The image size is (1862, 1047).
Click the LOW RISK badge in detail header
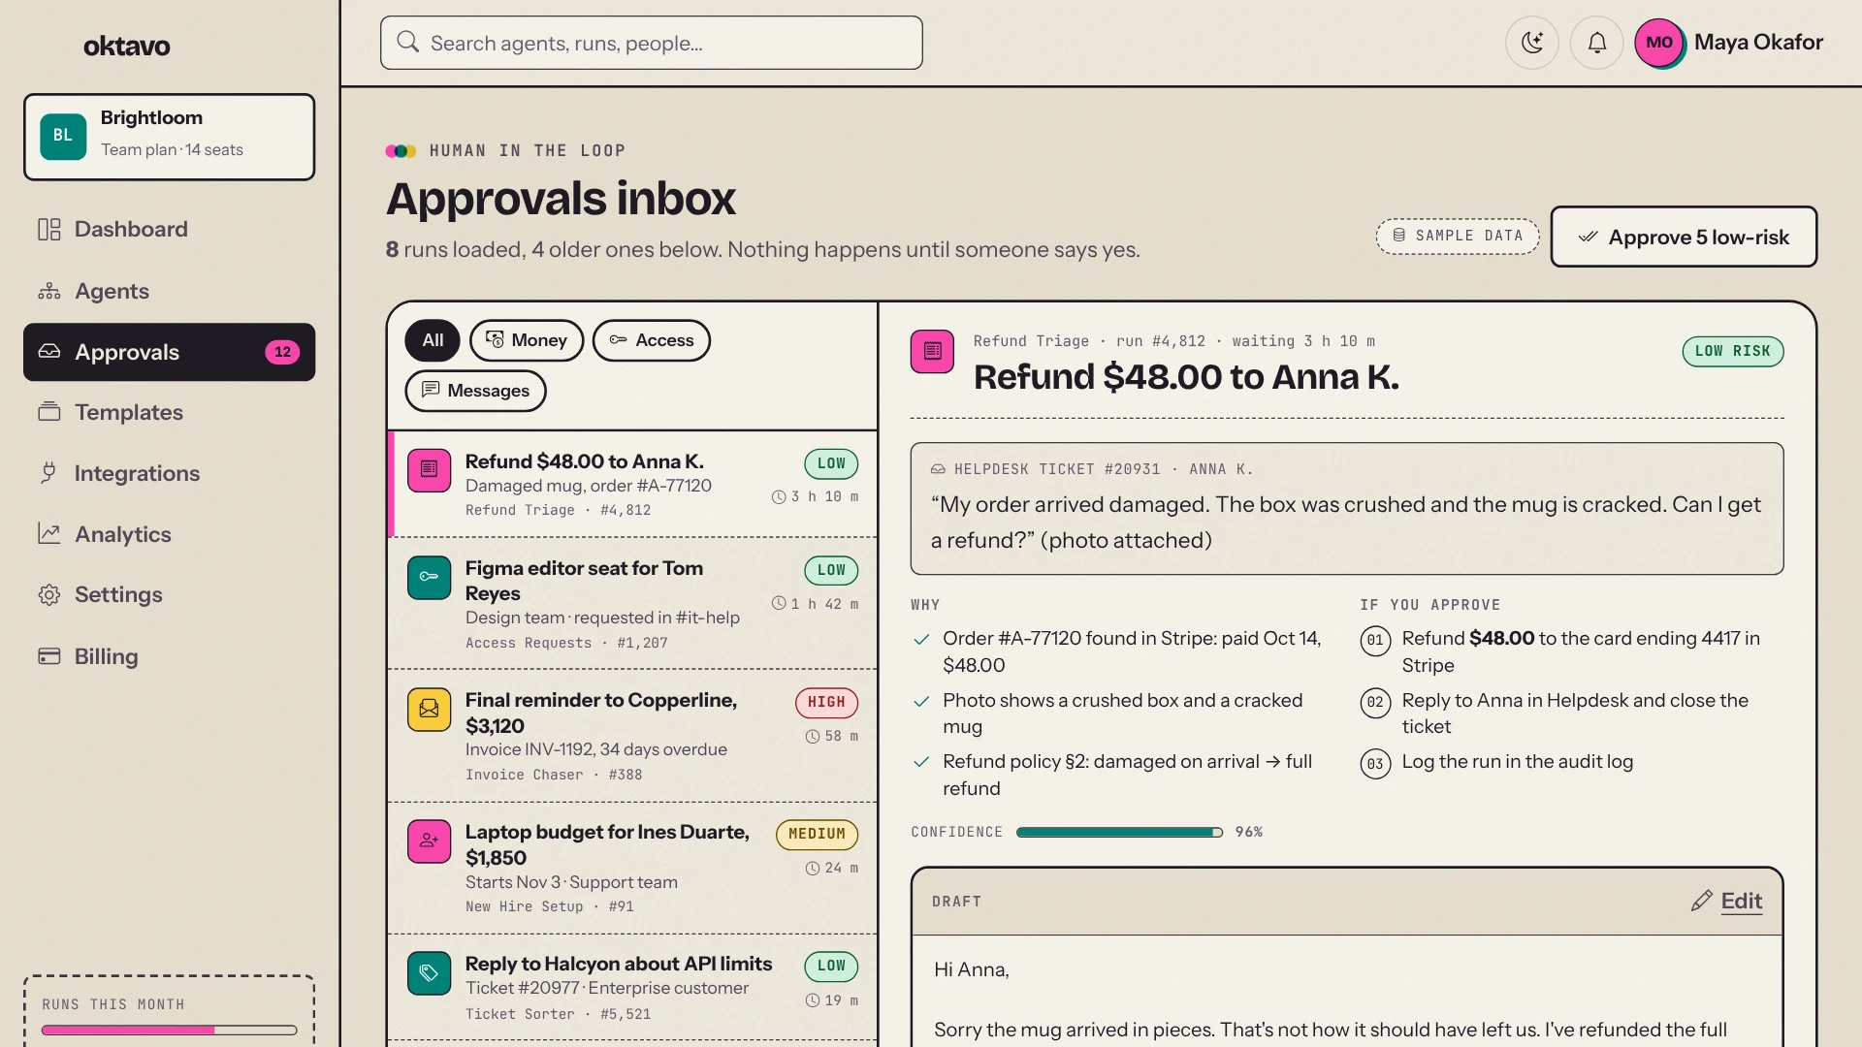[1733, 352]
